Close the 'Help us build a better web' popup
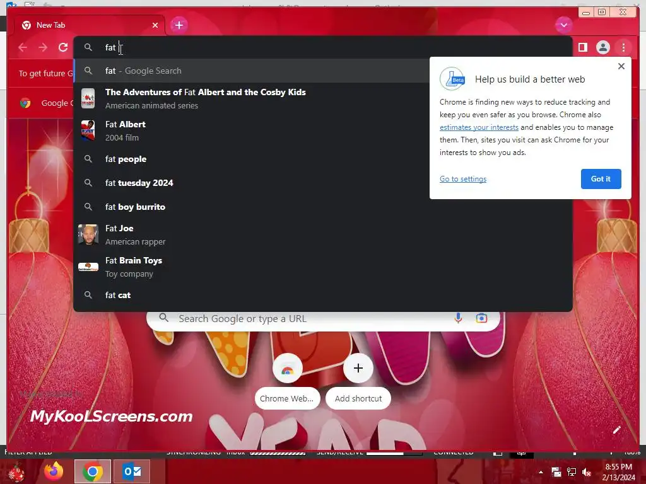 (621, 66)
